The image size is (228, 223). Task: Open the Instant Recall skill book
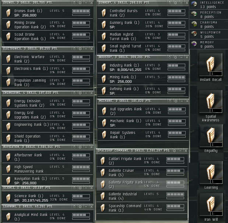[211, 64]
